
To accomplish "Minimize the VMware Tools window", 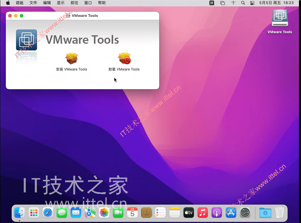I will click(x=16, y=16).
